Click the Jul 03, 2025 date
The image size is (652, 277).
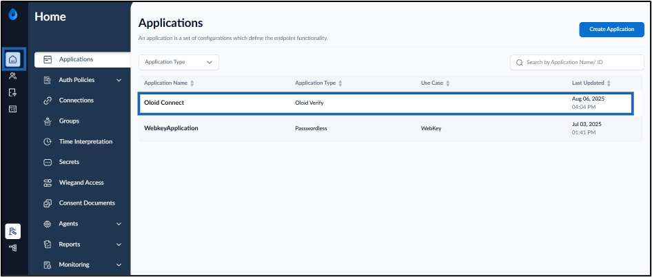click(587, 124)
